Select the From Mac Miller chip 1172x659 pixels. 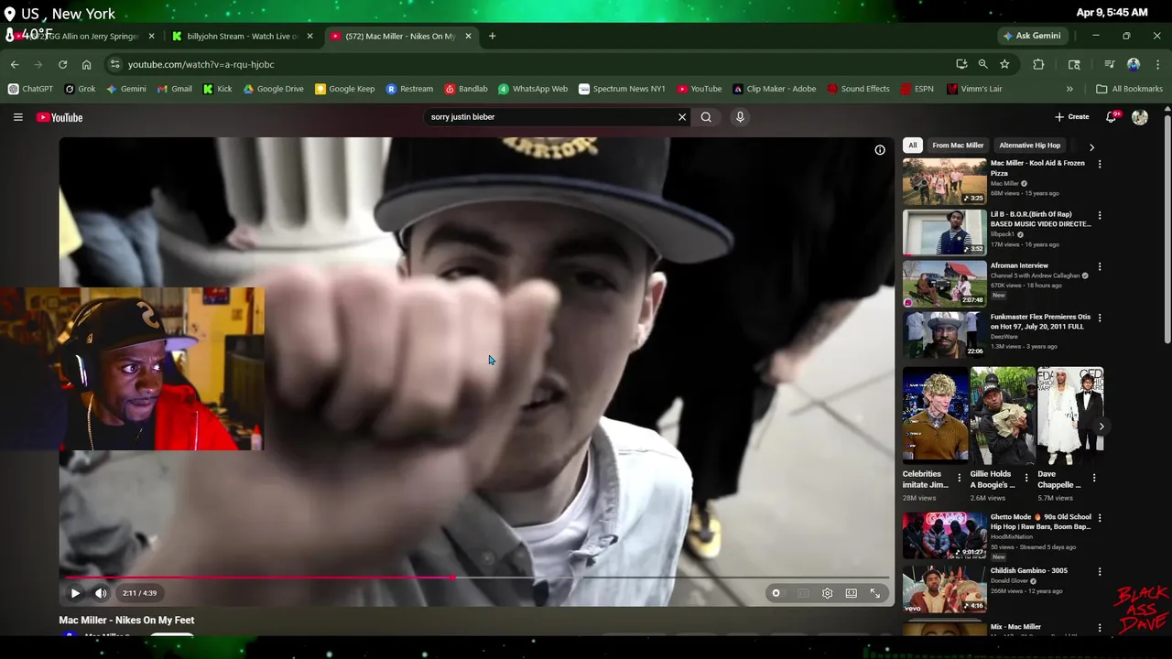point(958,146)
